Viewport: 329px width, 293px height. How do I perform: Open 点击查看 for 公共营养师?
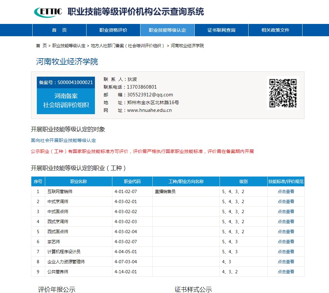click(286, 272)
